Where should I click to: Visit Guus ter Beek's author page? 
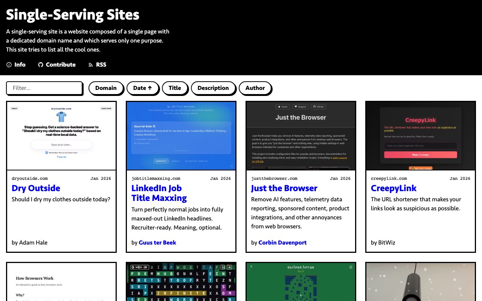click(157, 242)
